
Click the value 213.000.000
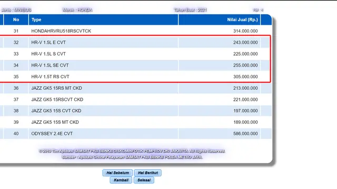coord(245,88)
